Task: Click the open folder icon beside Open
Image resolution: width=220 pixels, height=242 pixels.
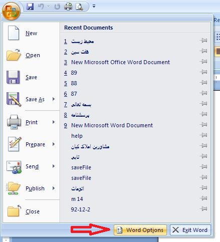Action: [14, 55]
